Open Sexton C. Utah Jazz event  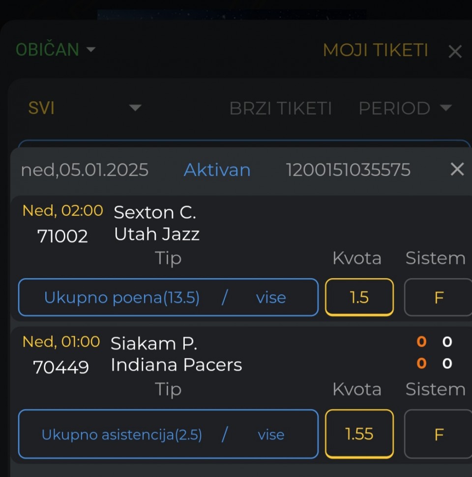pos(156,223)
